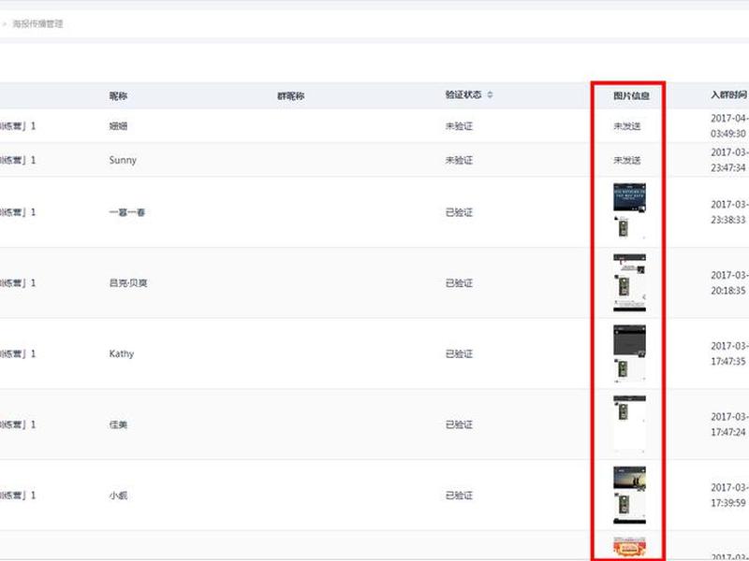
Task: Click 已验证 status in the 17:47:24 row
Action: click(459, 424)
